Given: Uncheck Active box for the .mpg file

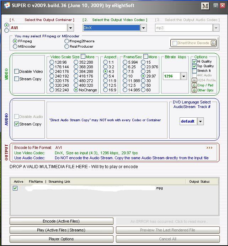Looking at the screenshot, I should tap(15, 188).
